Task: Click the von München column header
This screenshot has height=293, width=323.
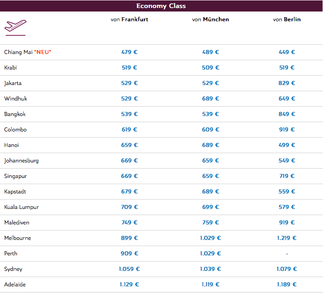Action: [x=210, y=19]
